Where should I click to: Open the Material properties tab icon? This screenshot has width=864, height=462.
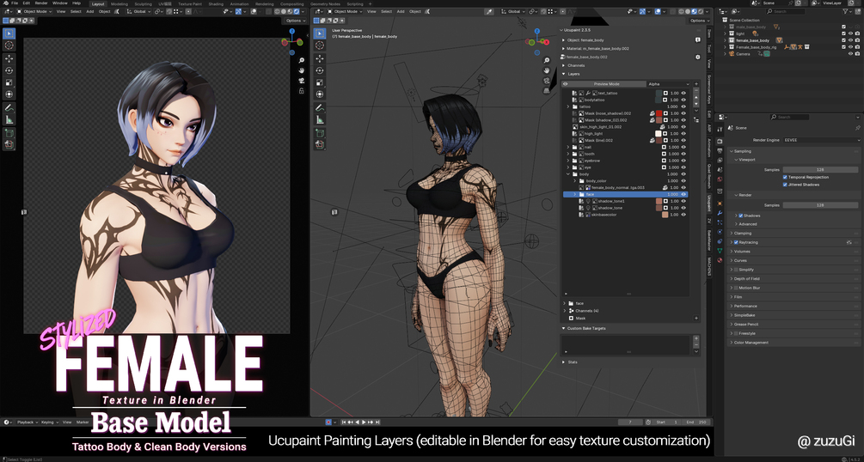(720, 260)
